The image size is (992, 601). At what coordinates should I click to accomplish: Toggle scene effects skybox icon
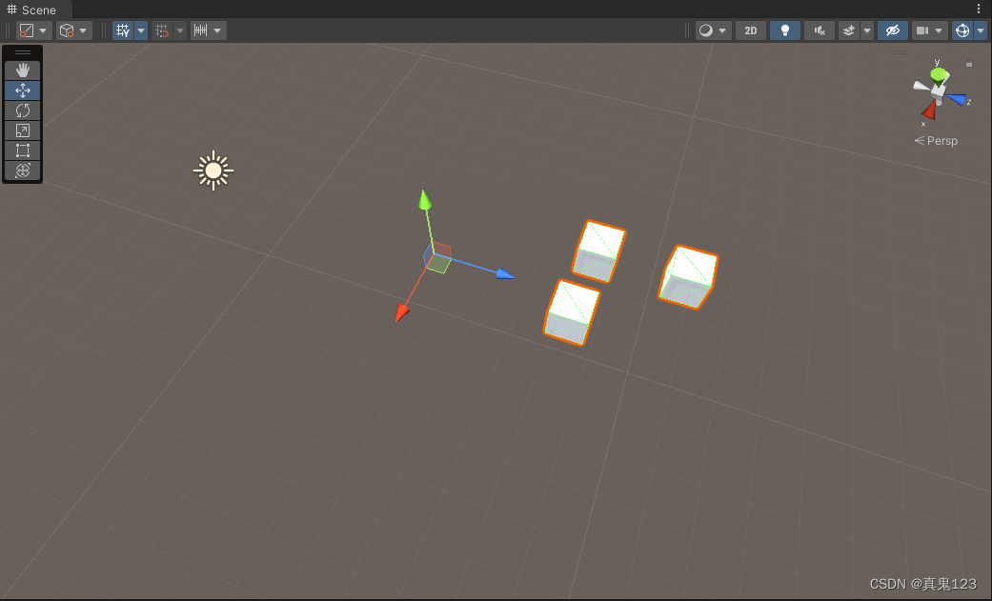click(849, 30)
